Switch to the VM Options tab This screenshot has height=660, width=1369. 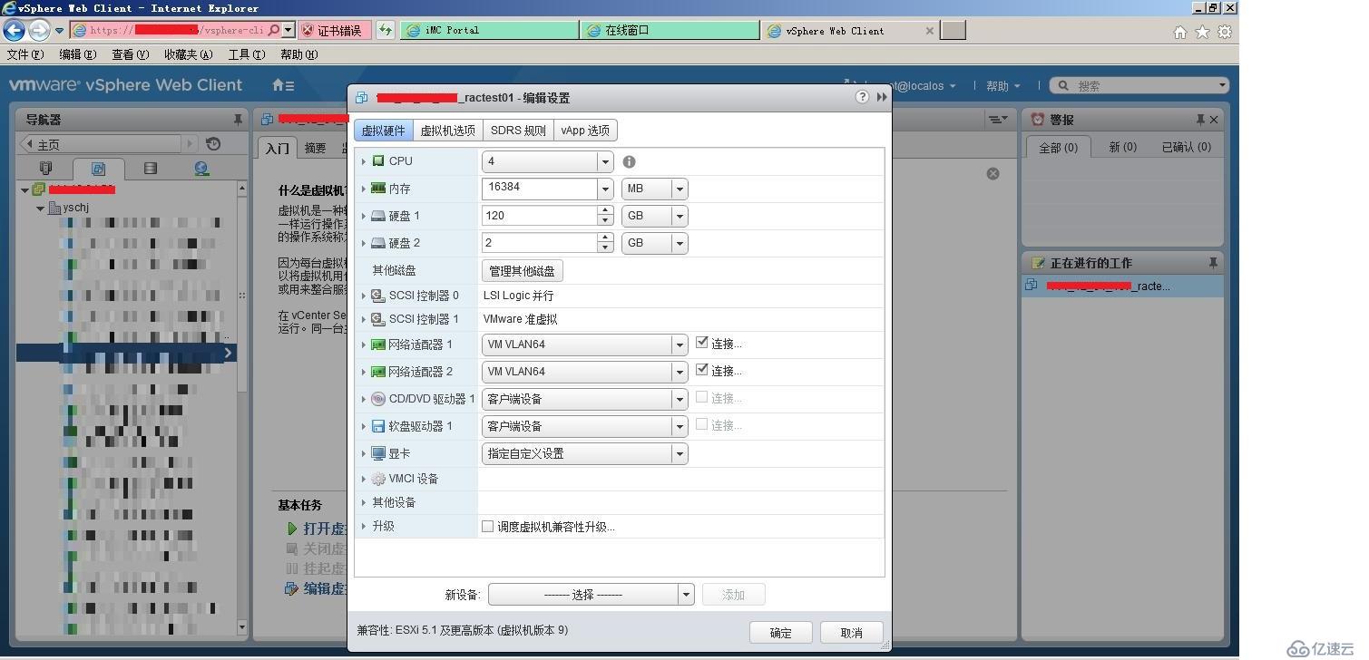click(x=447, y=131)
